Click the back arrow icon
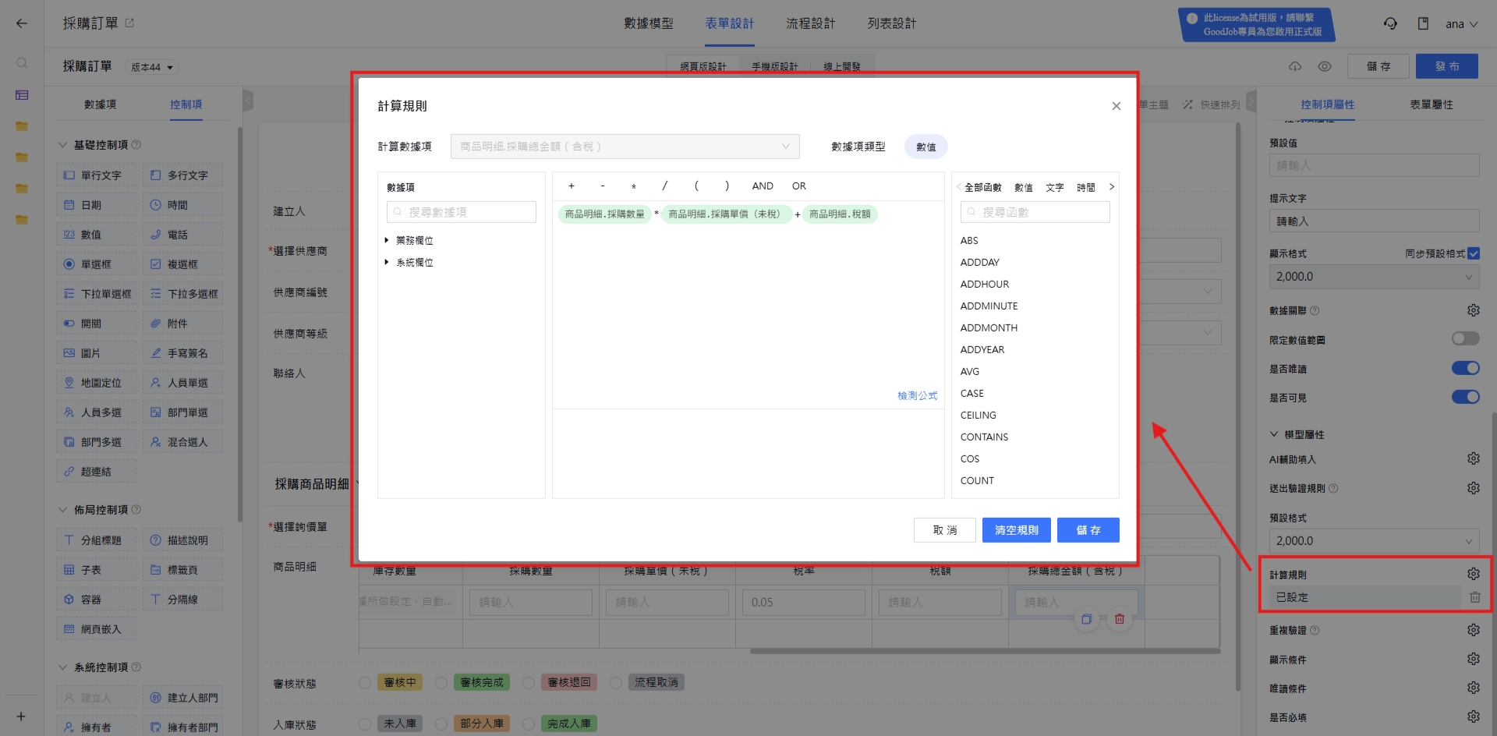1497x736 pixels. (x=22, y=23)
